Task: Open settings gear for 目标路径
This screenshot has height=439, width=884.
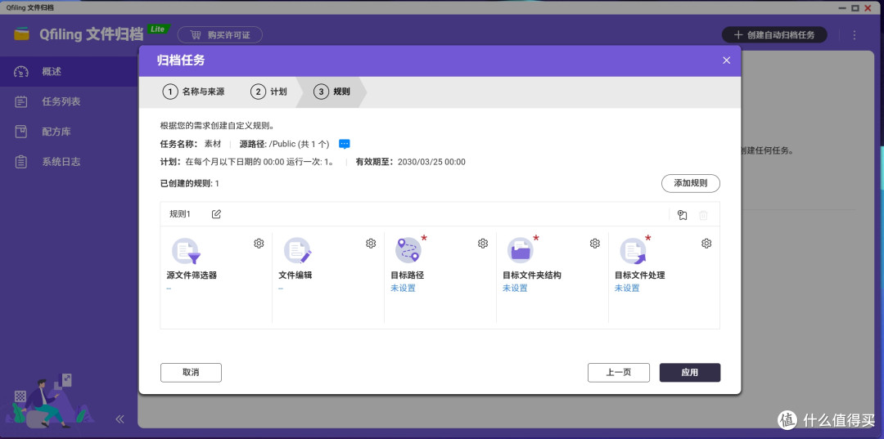Action: point(483,243)
